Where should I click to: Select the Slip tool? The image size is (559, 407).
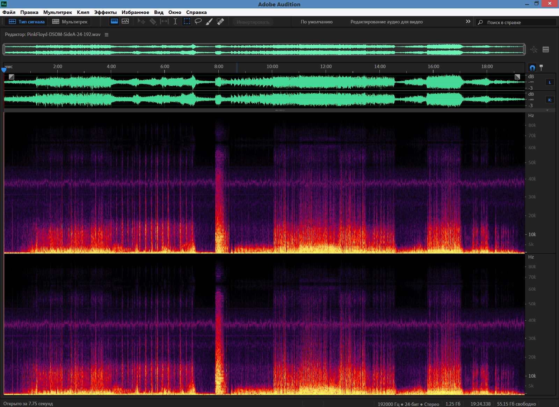pos(164,22)
